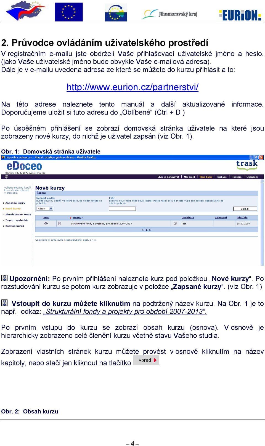Open 'Chci se nominovat' in the top menu
Screen dimensions: 265x446
pos(168,177)
